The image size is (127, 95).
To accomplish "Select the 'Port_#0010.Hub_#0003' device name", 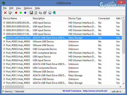I will pos(18,64).
